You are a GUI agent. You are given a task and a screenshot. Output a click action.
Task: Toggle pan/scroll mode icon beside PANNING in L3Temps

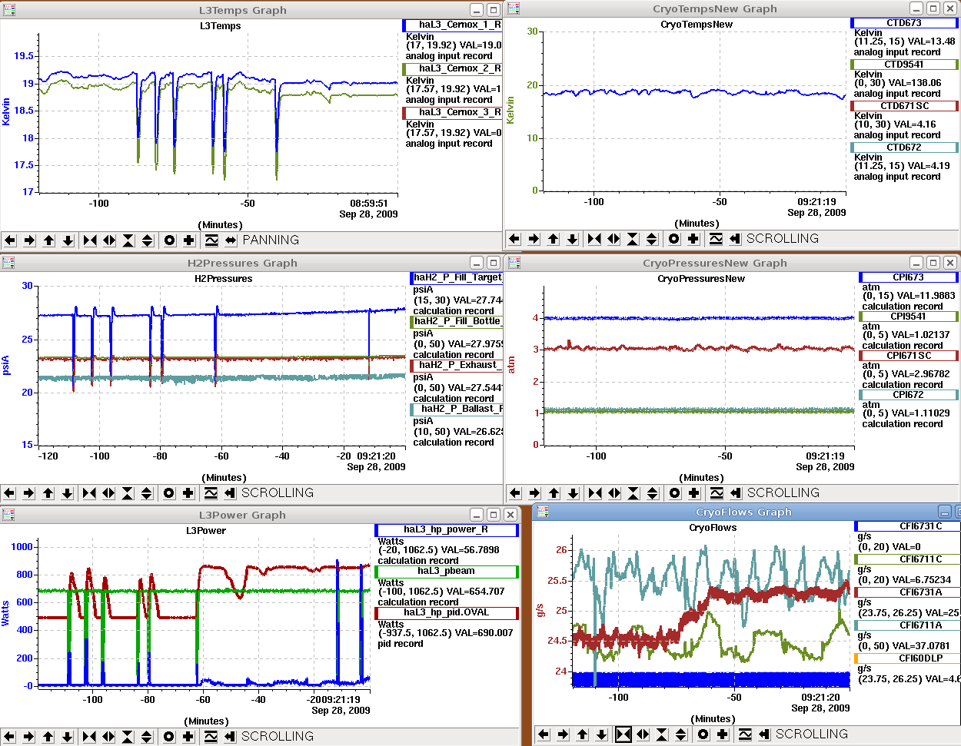click(231, 240)
